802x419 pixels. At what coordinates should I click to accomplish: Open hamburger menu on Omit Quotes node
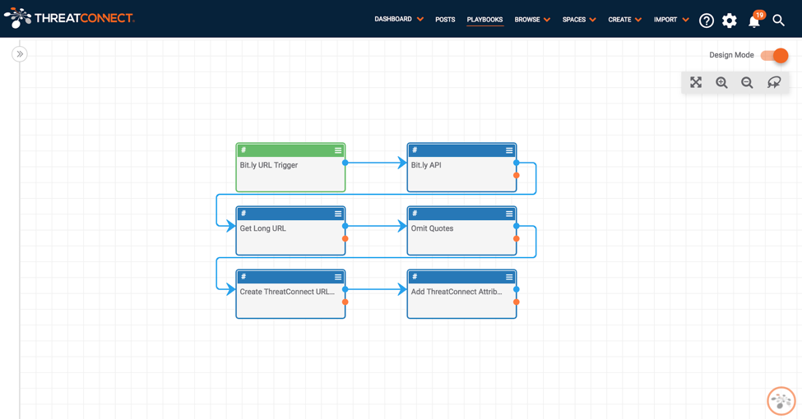[509, 214]
